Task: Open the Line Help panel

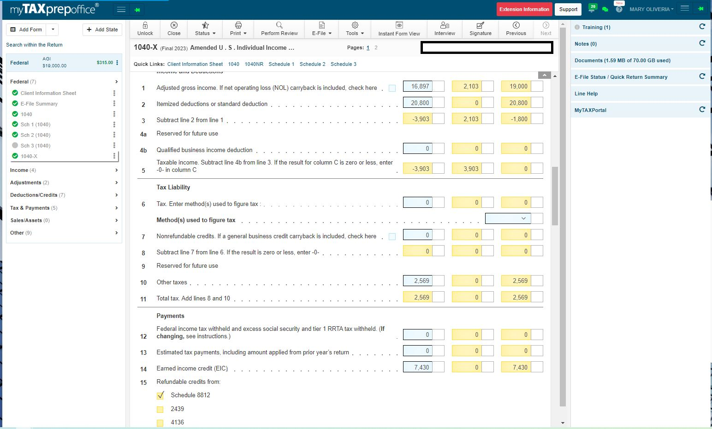Action: (640, 94)
